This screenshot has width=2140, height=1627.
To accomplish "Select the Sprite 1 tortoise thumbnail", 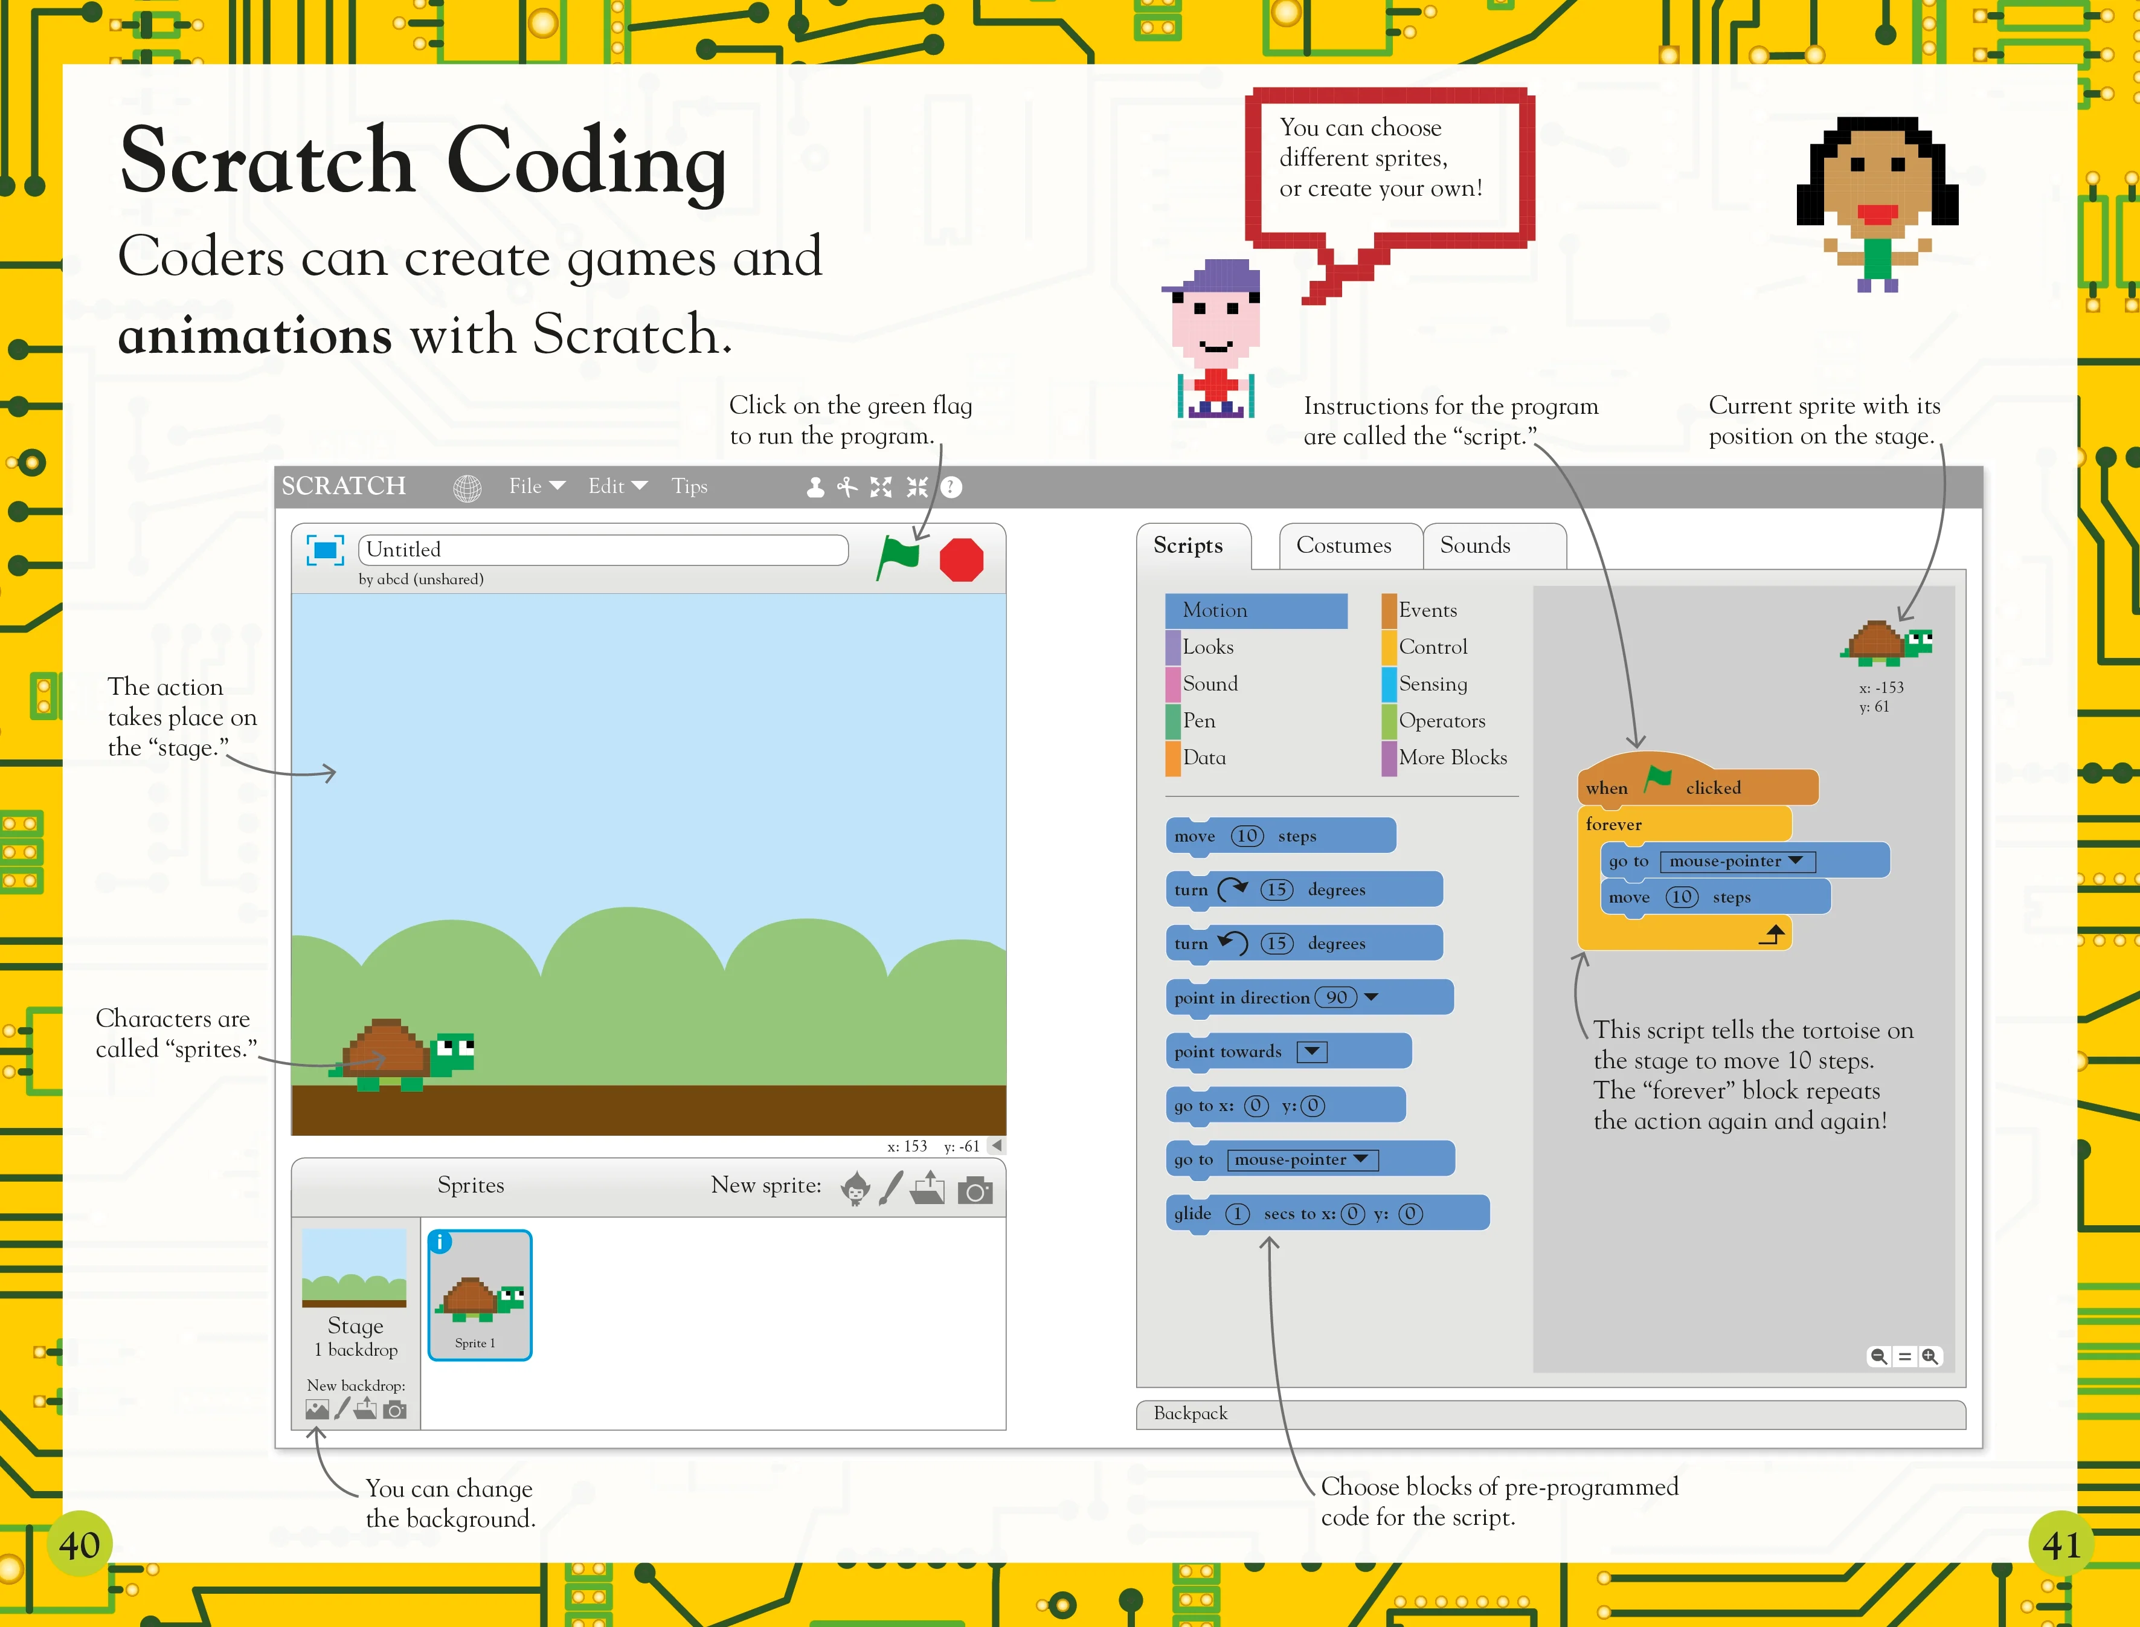I will [480, 1296].
